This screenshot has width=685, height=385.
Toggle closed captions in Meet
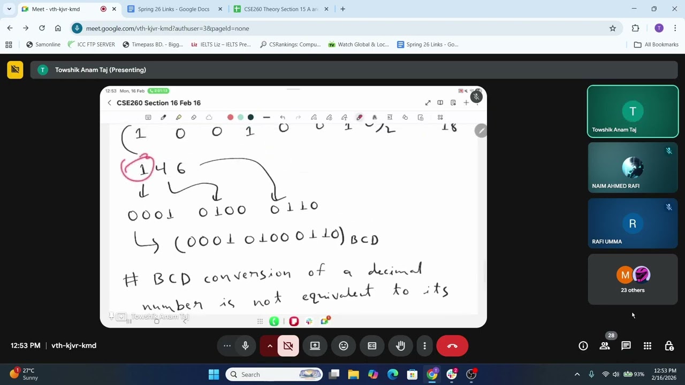pos(372,346)
